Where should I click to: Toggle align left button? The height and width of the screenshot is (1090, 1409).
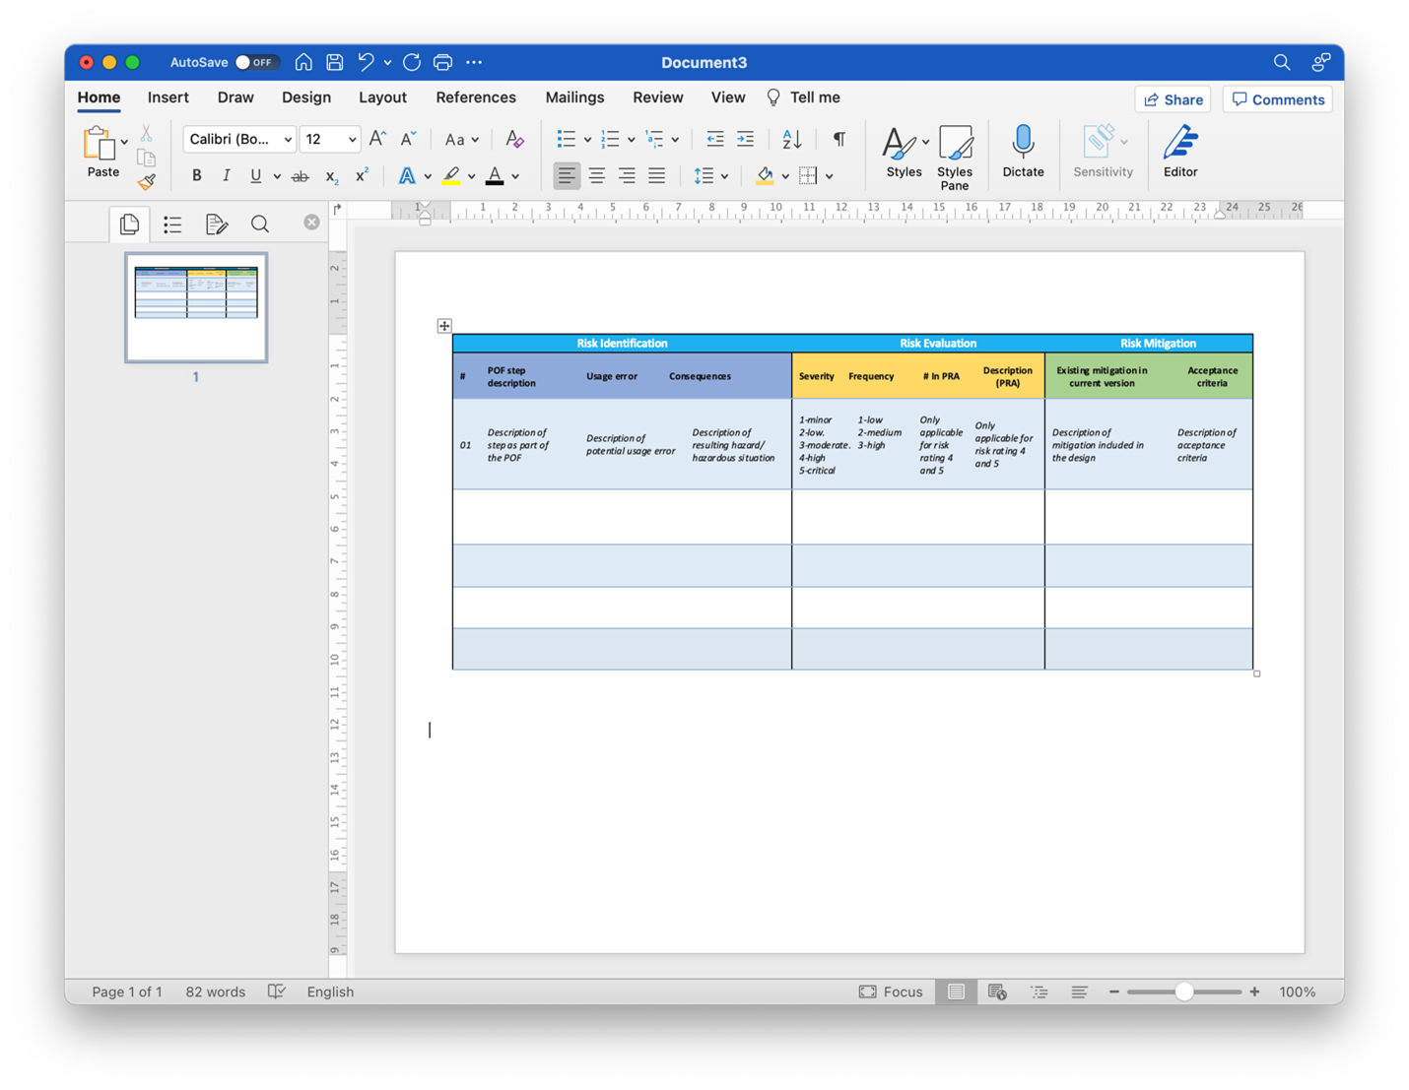pos(567,176)
